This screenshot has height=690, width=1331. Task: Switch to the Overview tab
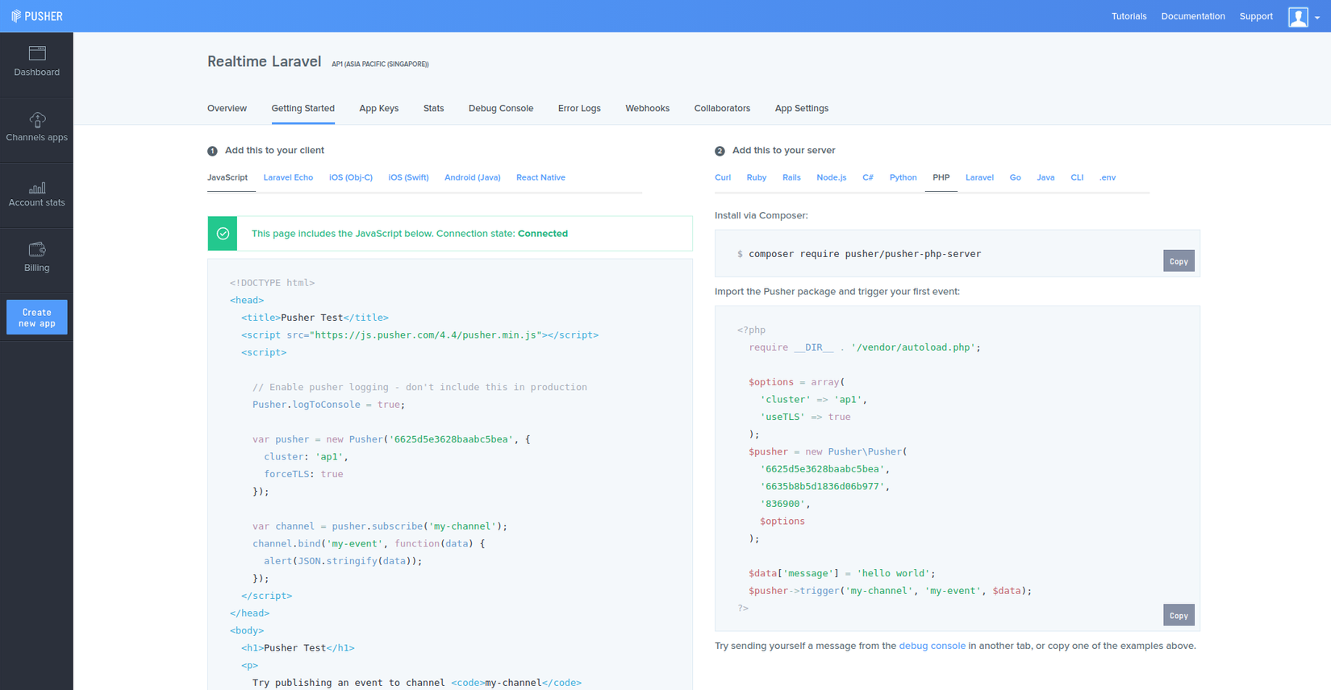click(x=227, y=108)
